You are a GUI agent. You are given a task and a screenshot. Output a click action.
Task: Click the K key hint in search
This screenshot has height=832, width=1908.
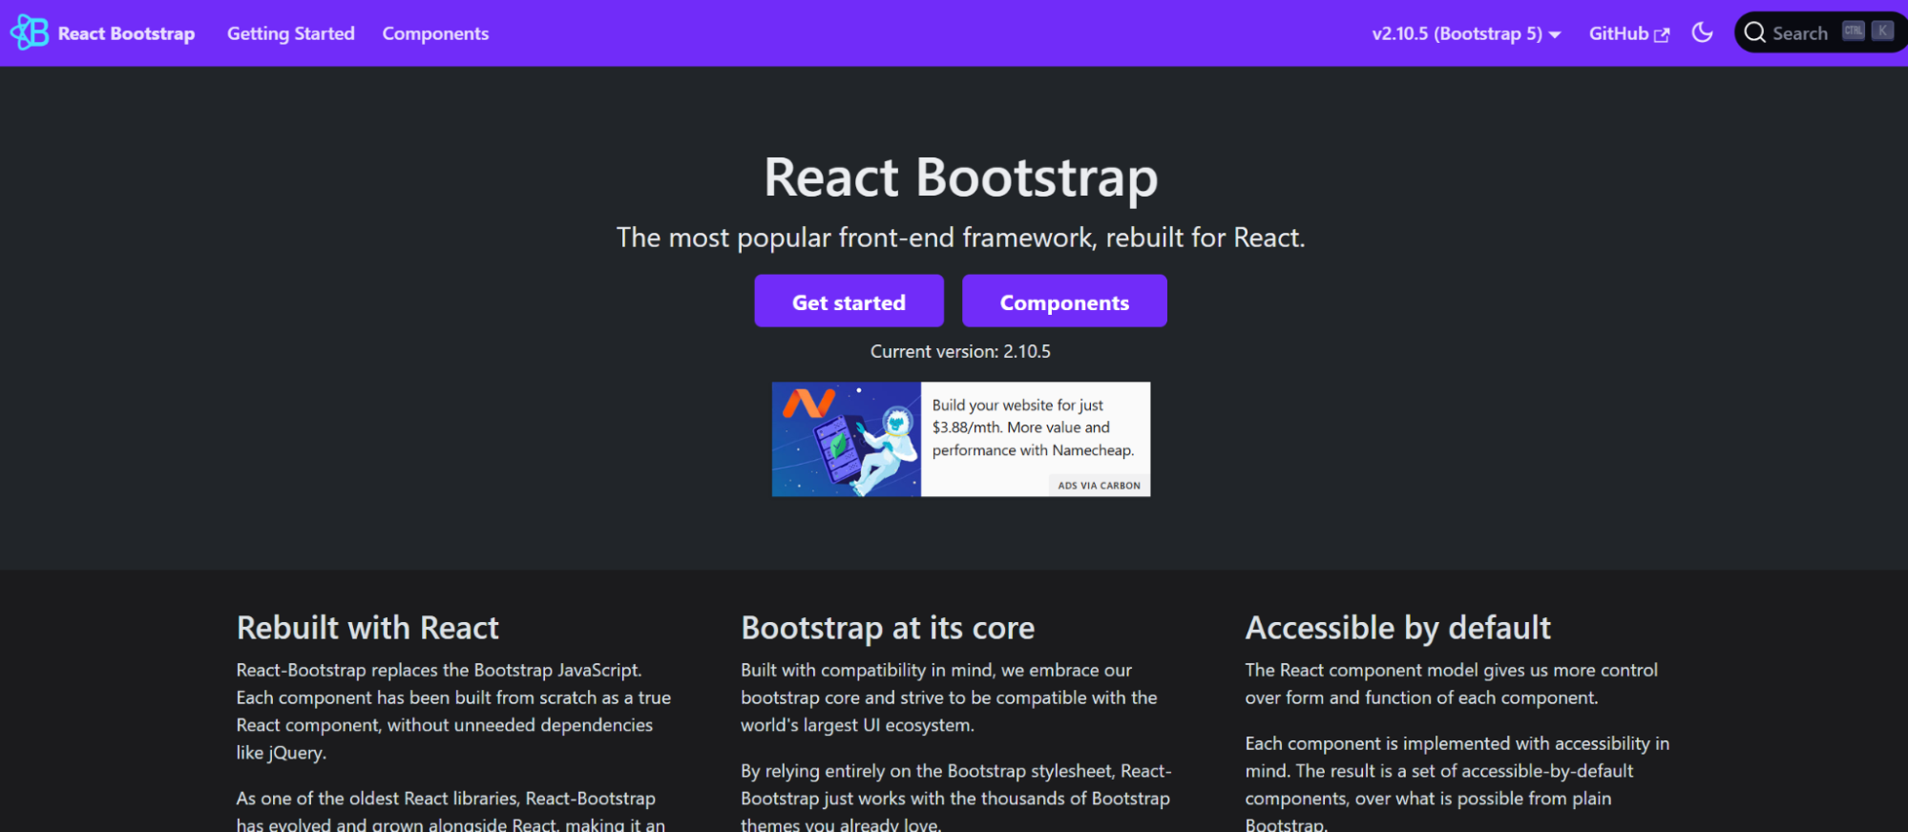point(1882,31)
